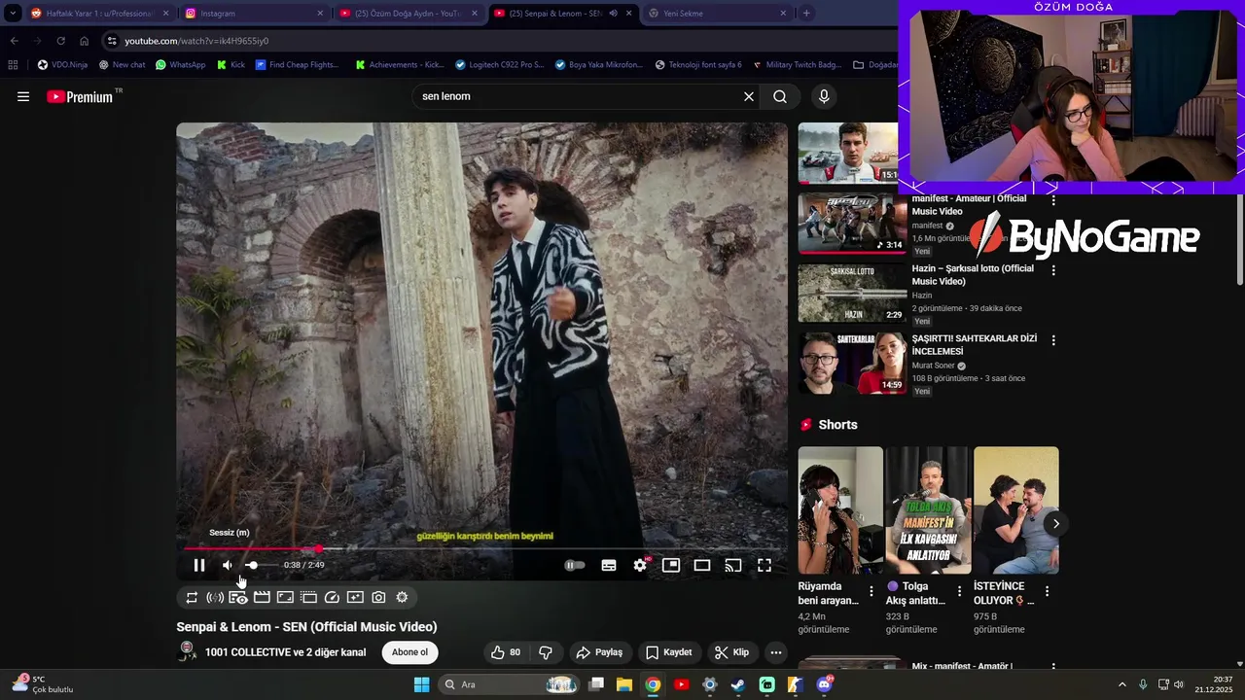Take a screenshot with the camera icon
The width and height of the screenshot is (1245, 700).
(378, 597)
